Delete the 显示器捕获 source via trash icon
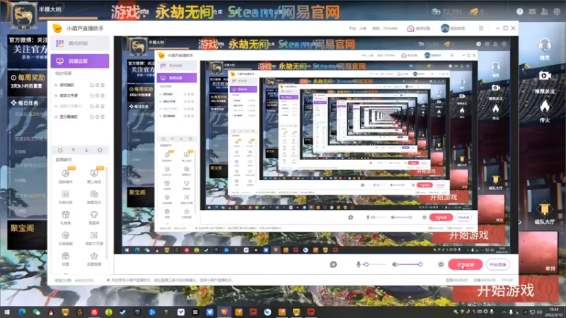This screenshot has width=566, height=318. (x=103, y=117)
